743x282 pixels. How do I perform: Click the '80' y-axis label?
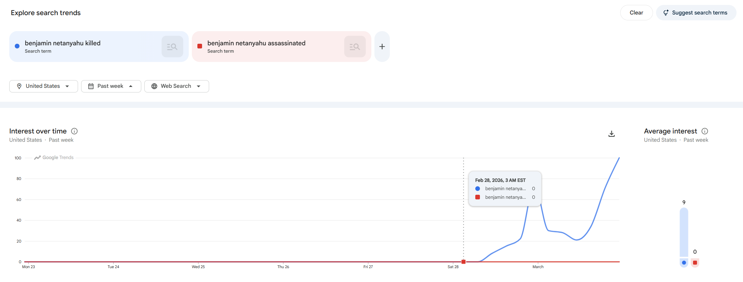[19, 179]
